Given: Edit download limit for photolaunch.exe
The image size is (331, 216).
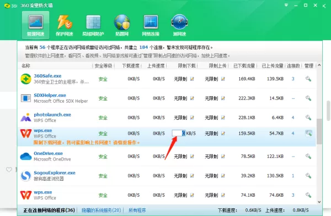Looking at the screenshot, I should point(192,118).
